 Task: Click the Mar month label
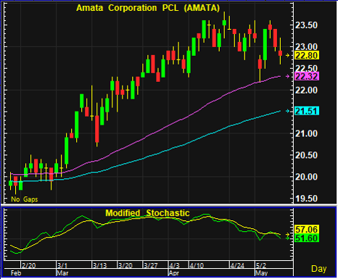pos(62,273)
